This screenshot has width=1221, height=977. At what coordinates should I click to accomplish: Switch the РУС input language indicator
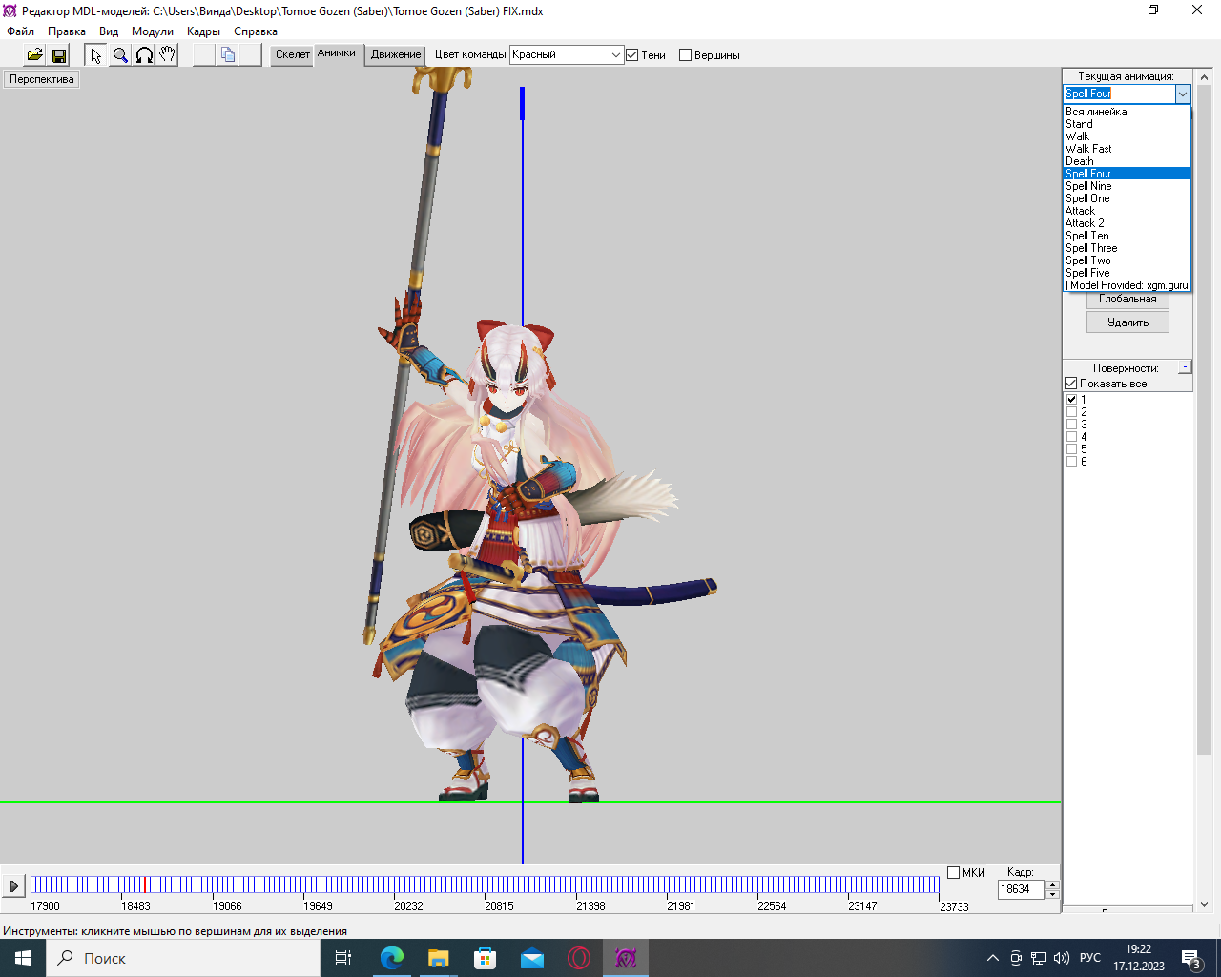tap(1090, 958)
